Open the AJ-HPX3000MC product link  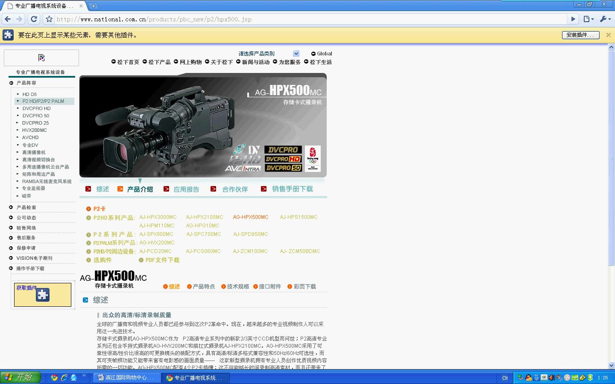(158, 217)
